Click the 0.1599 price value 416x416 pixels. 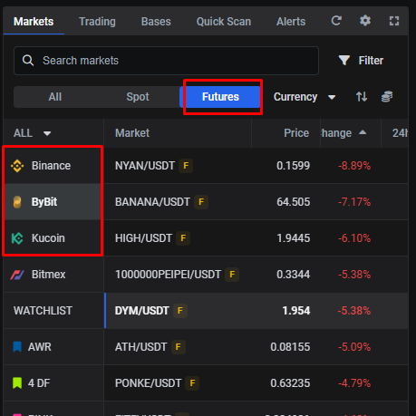pyautogui.click(x=293, y=166)
